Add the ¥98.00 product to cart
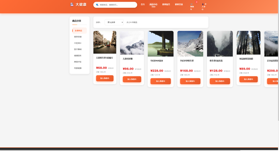Screen dimensions: 279x151 132,79
